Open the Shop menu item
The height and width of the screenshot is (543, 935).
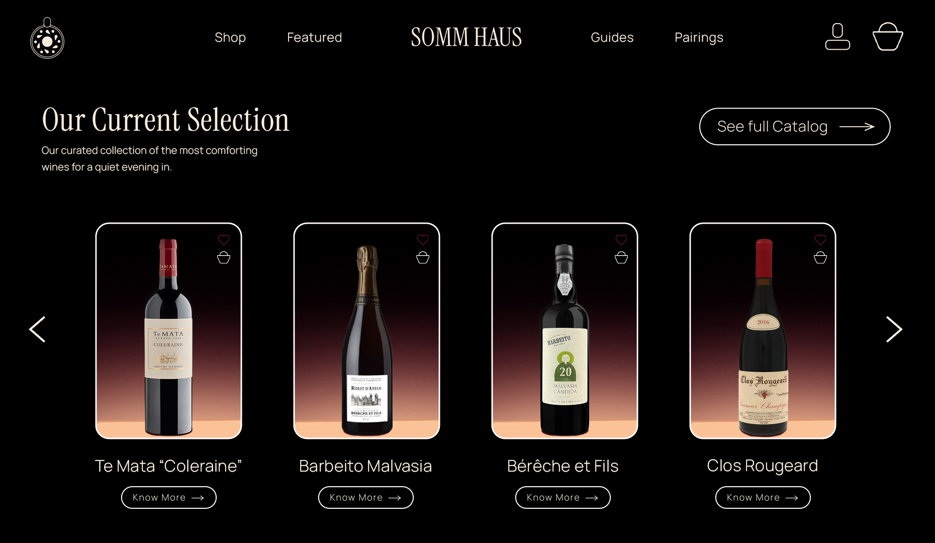(x=230, y=38)
